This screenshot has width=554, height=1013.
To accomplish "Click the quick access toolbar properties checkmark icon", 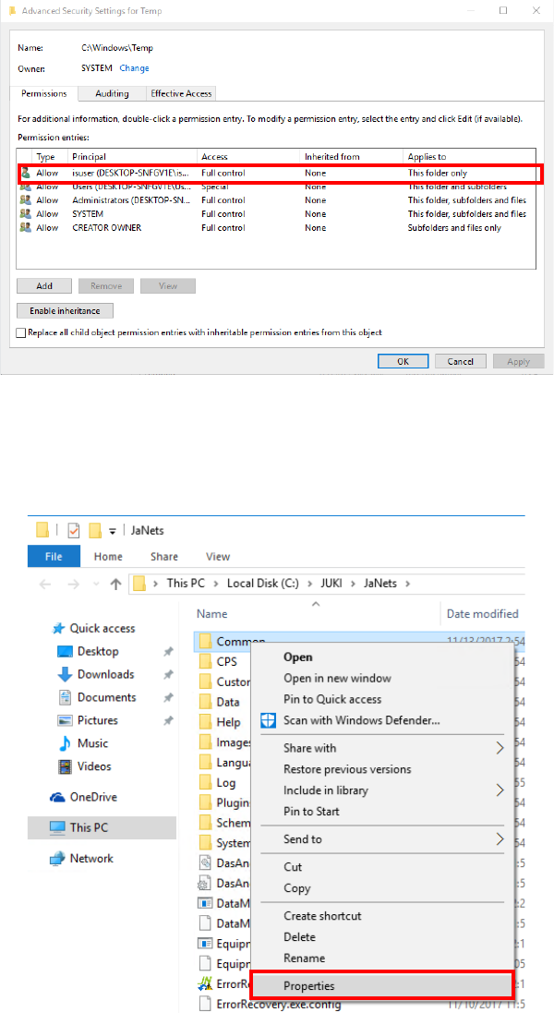I will click(73, 531).
